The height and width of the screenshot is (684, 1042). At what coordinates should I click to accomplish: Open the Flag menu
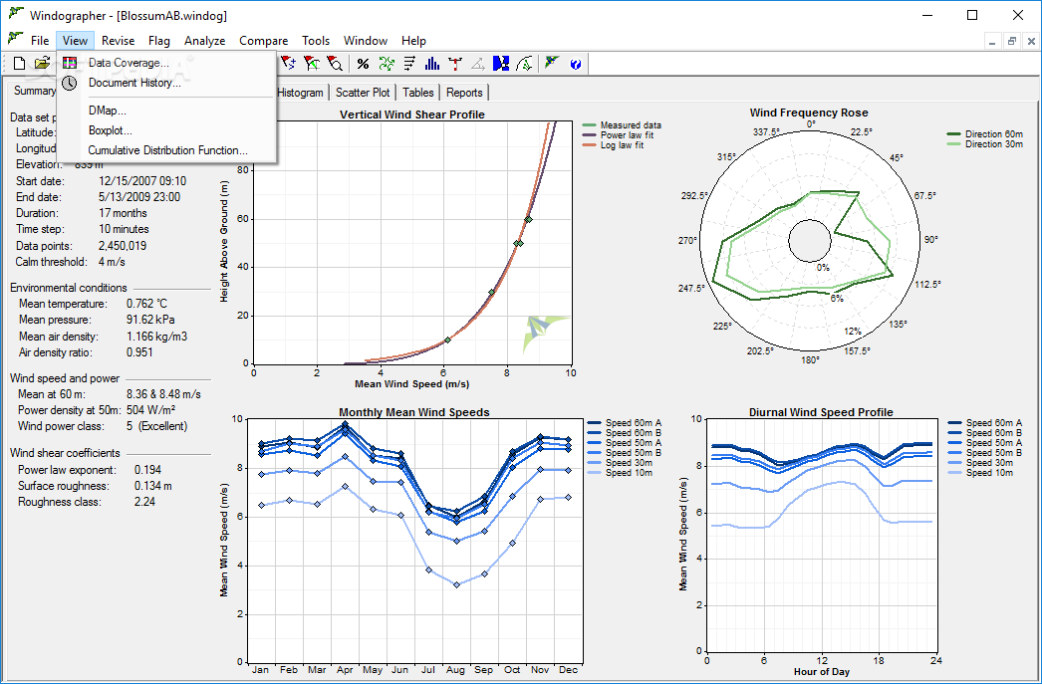point(159,41)
